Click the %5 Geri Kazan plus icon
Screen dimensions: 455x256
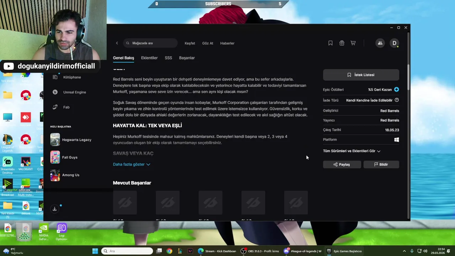(396, 90)
